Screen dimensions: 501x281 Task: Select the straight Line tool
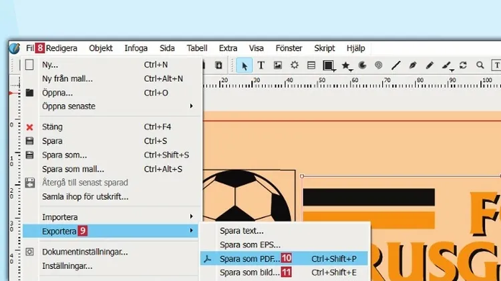[x=396, y=65]
